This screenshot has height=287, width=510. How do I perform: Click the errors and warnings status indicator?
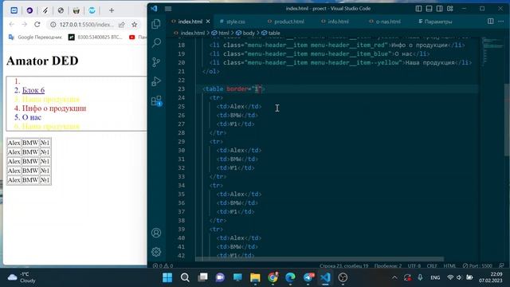(163, 265)
